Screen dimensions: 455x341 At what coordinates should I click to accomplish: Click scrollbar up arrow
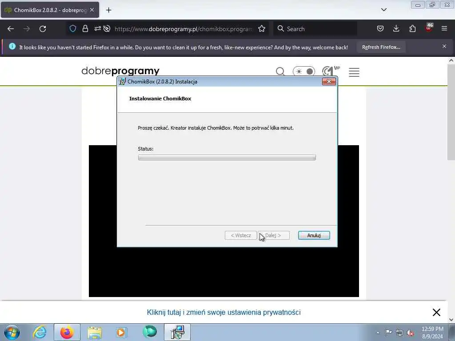click(x=451, y=60)
